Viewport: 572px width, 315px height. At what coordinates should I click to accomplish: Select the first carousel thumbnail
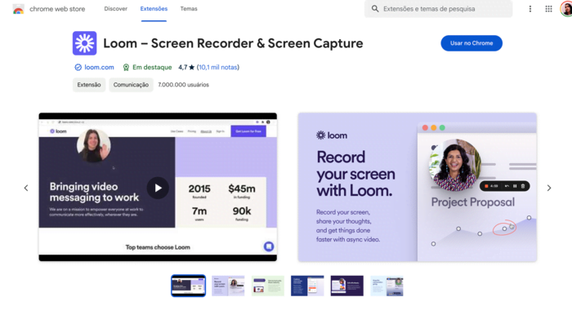point(188,286)
